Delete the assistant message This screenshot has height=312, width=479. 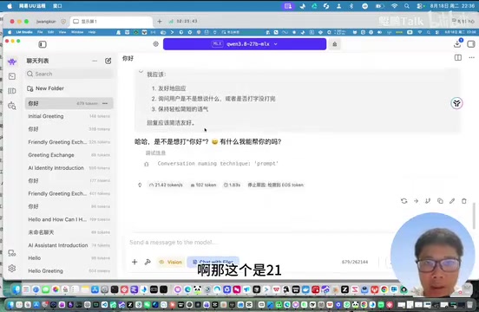pos(464,201)
